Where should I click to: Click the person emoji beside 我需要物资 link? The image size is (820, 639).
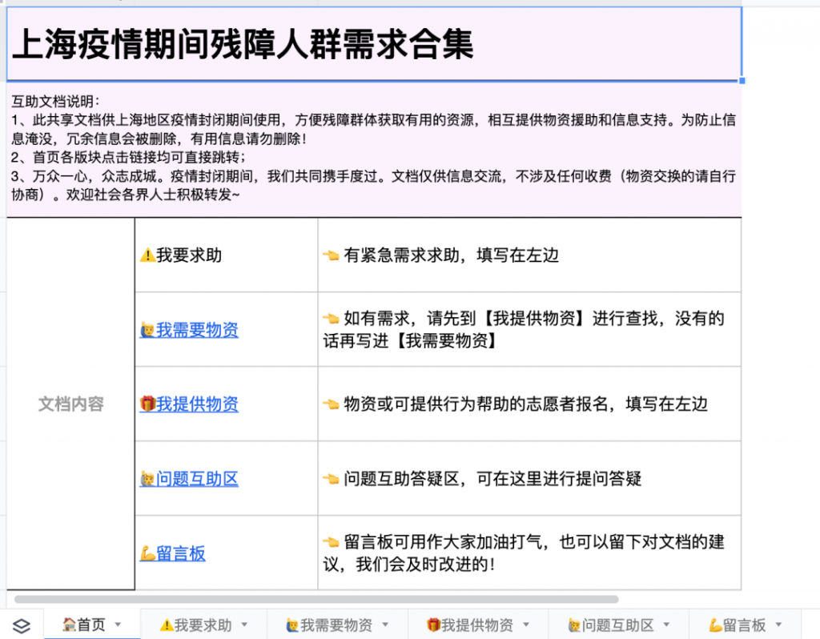pos(147,330)
